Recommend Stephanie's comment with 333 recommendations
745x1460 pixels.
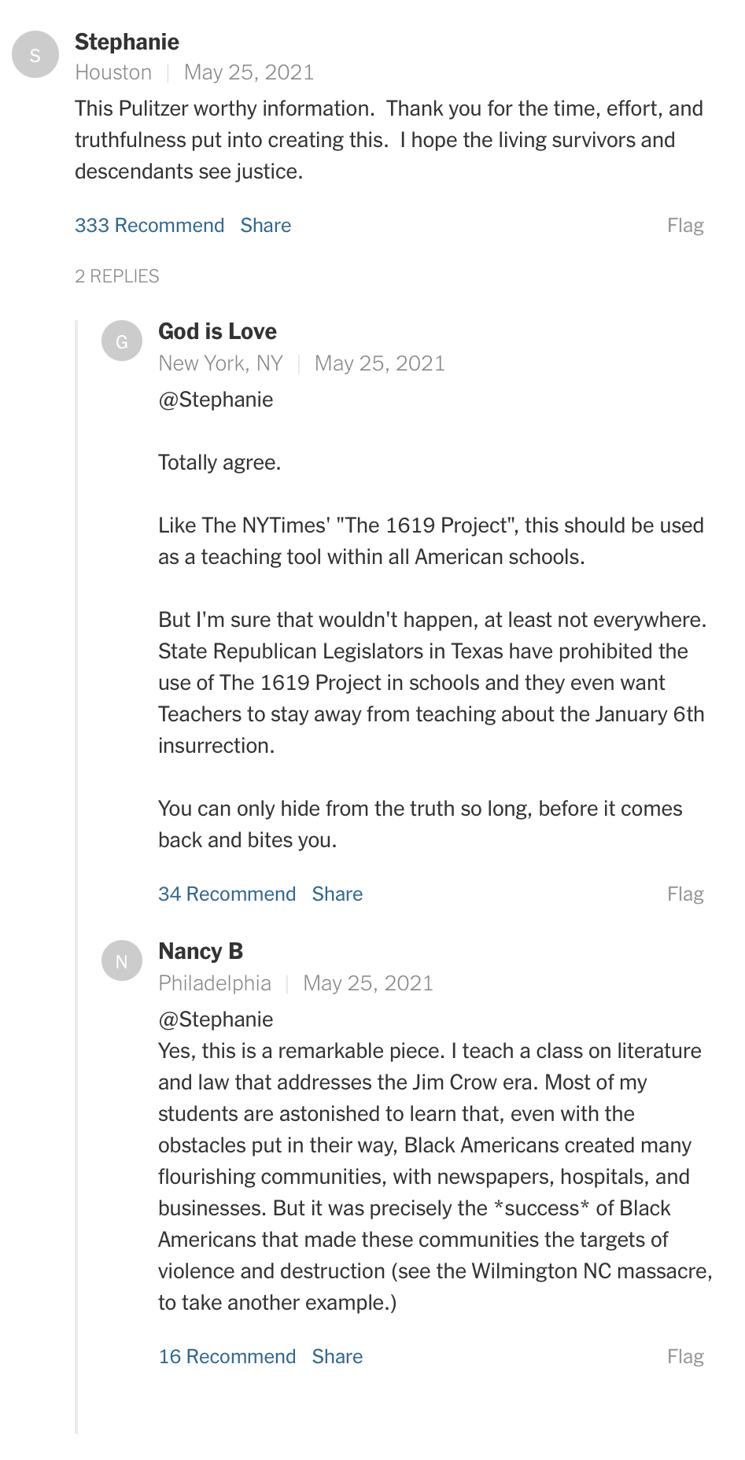point(149,226)
